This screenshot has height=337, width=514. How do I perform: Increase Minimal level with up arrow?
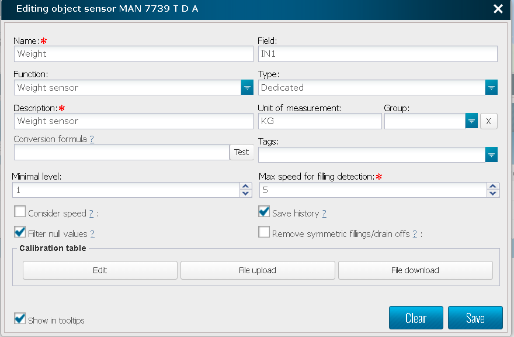click(x=246, y=187)
